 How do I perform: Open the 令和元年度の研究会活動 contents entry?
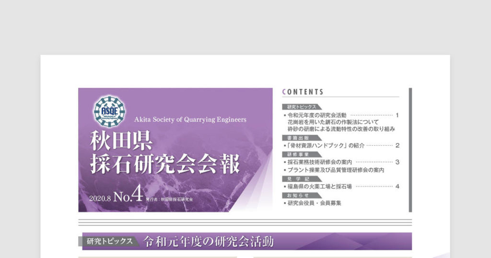point(316,116)
